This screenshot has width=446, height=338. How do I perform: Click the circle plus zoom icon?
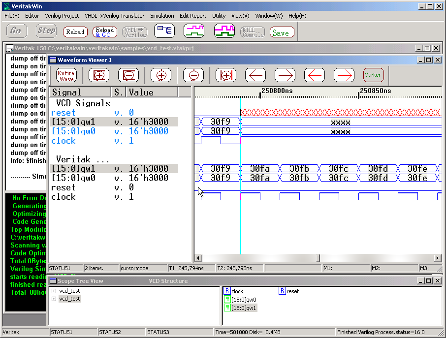pos(161,75)
